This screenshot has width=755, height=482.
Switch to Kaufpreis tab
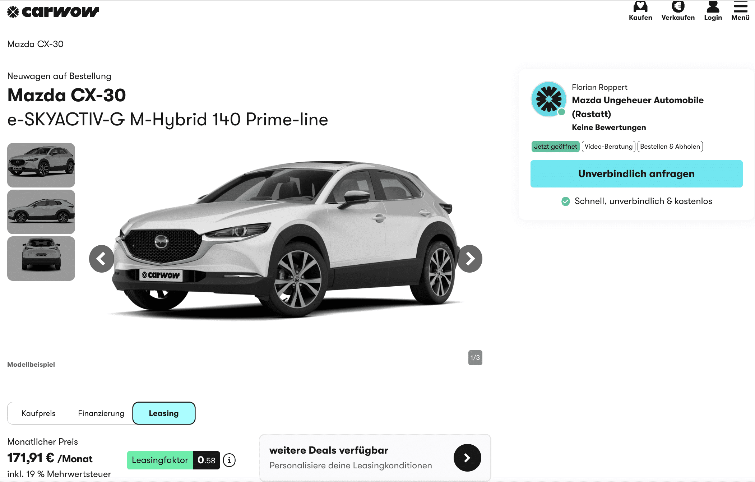tap(38, 413)
